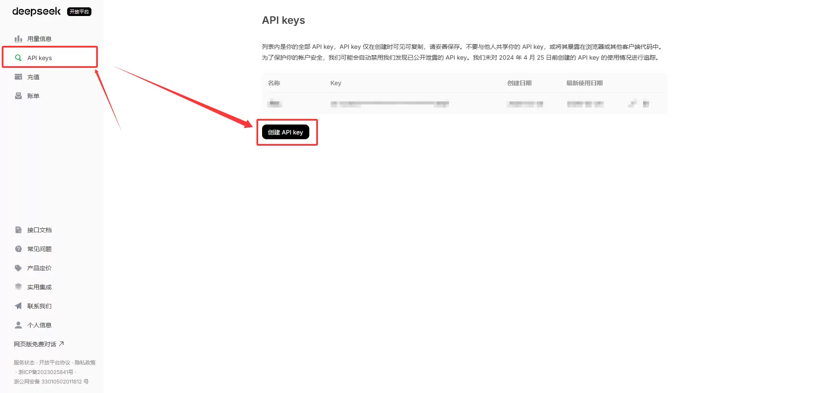Image resolution: width=830 pixels, height=393 pixels.
Task: Click the deepseek logo at the top left
Action: coord(36,12)
